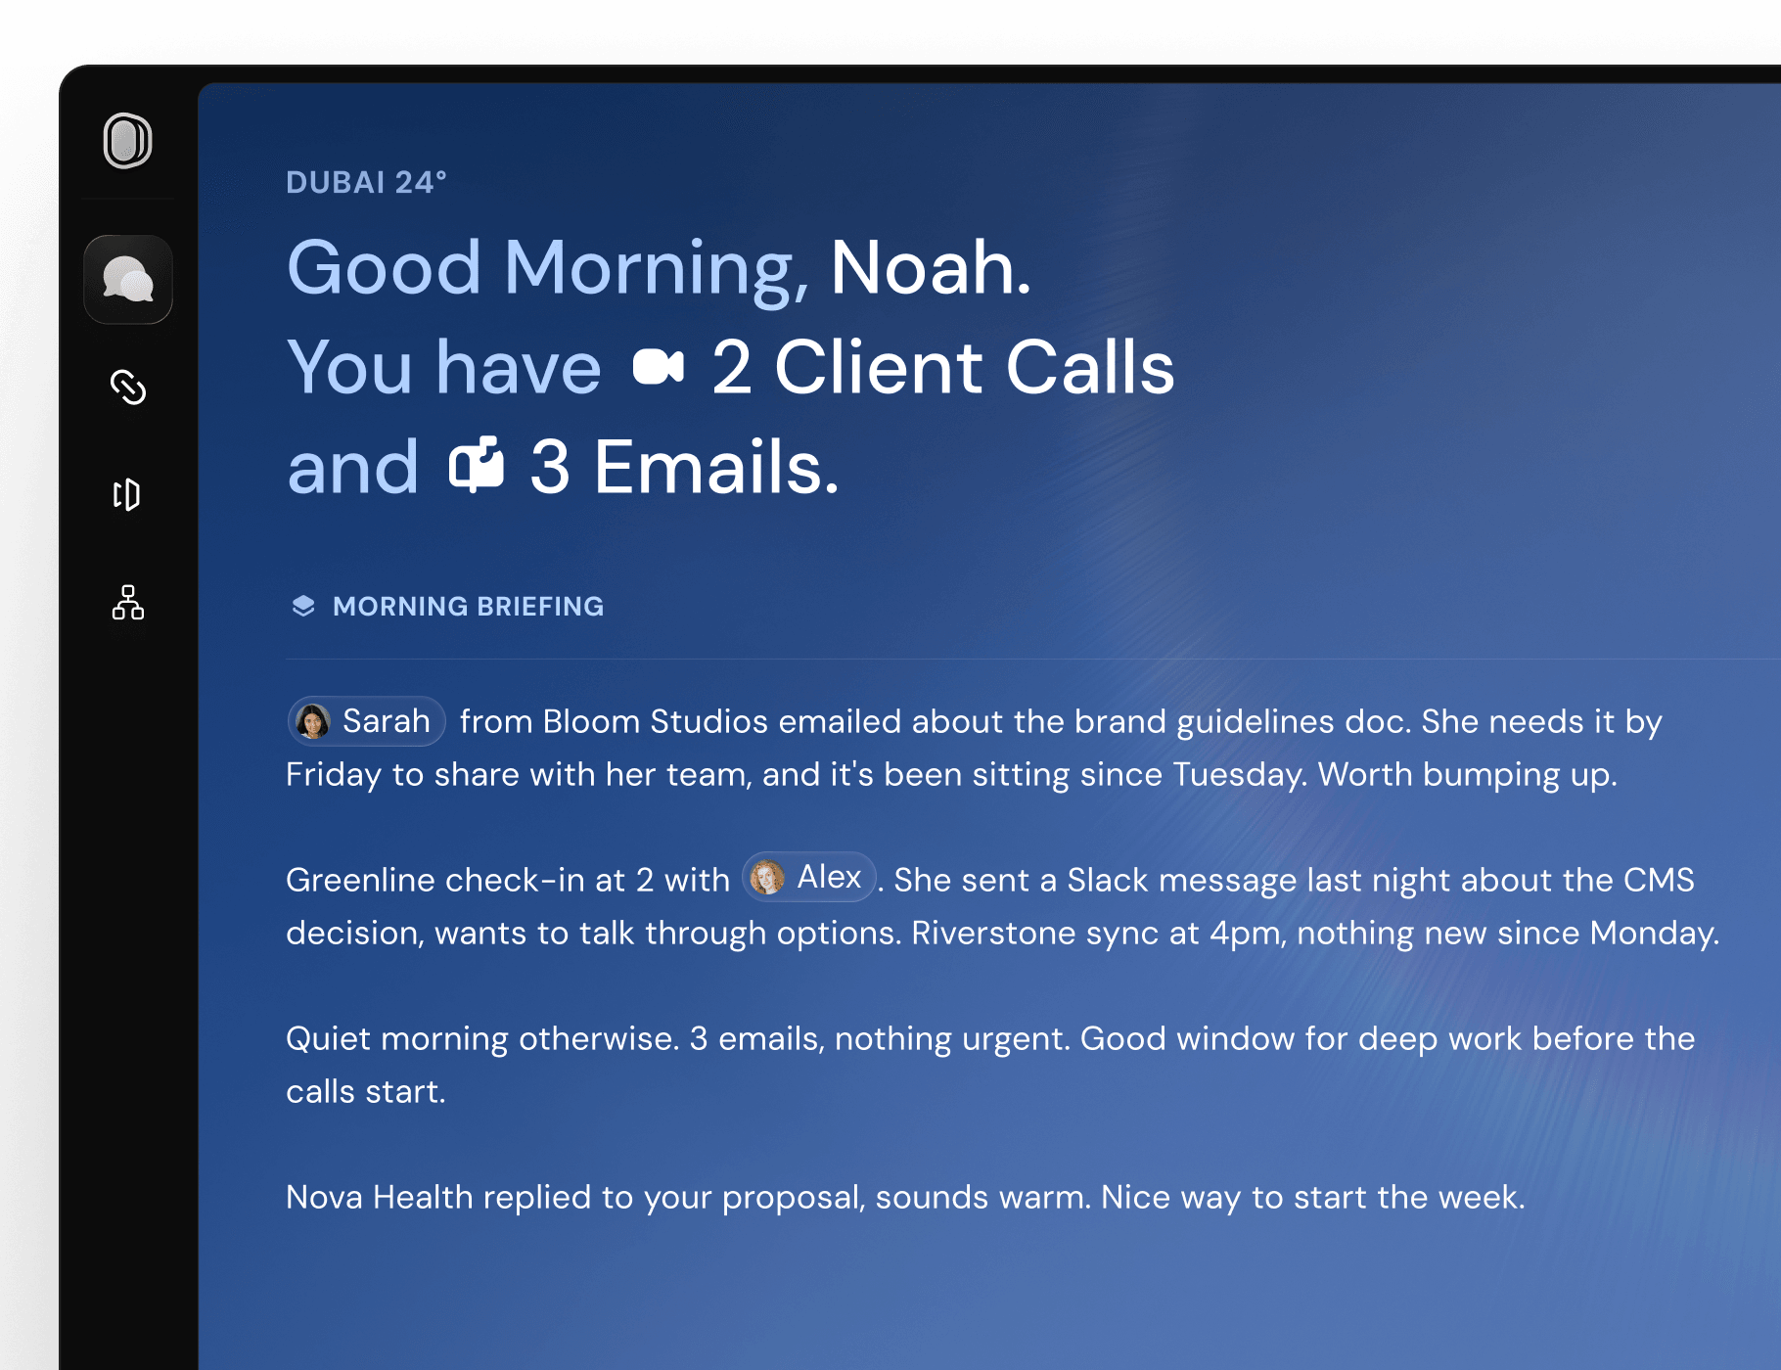The height and width of the screenshot is (1370, 1781).
Task: Click the Nova Health proposal paragraph
Action: [x=905, y=1198]
